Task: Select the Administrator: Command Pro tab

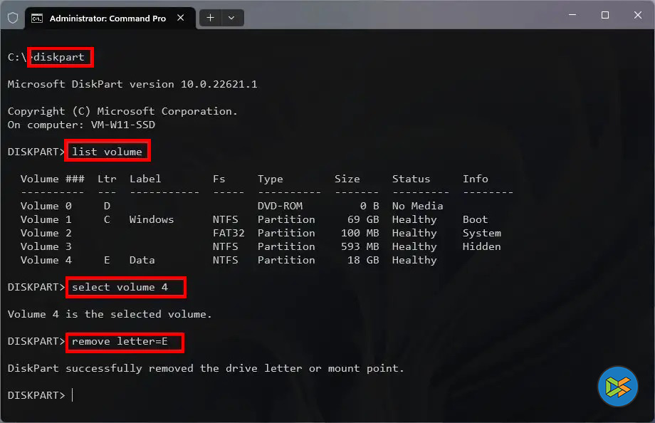Action: point(107,18)
